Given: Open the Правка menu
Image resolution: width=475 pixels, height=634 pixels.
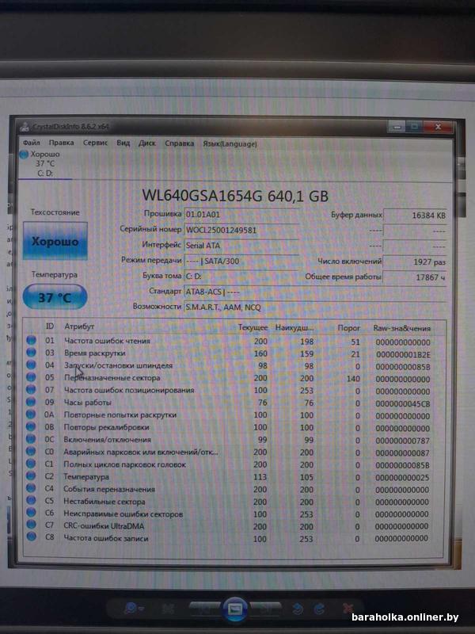Looking at the screenshot, I should 62,143.
